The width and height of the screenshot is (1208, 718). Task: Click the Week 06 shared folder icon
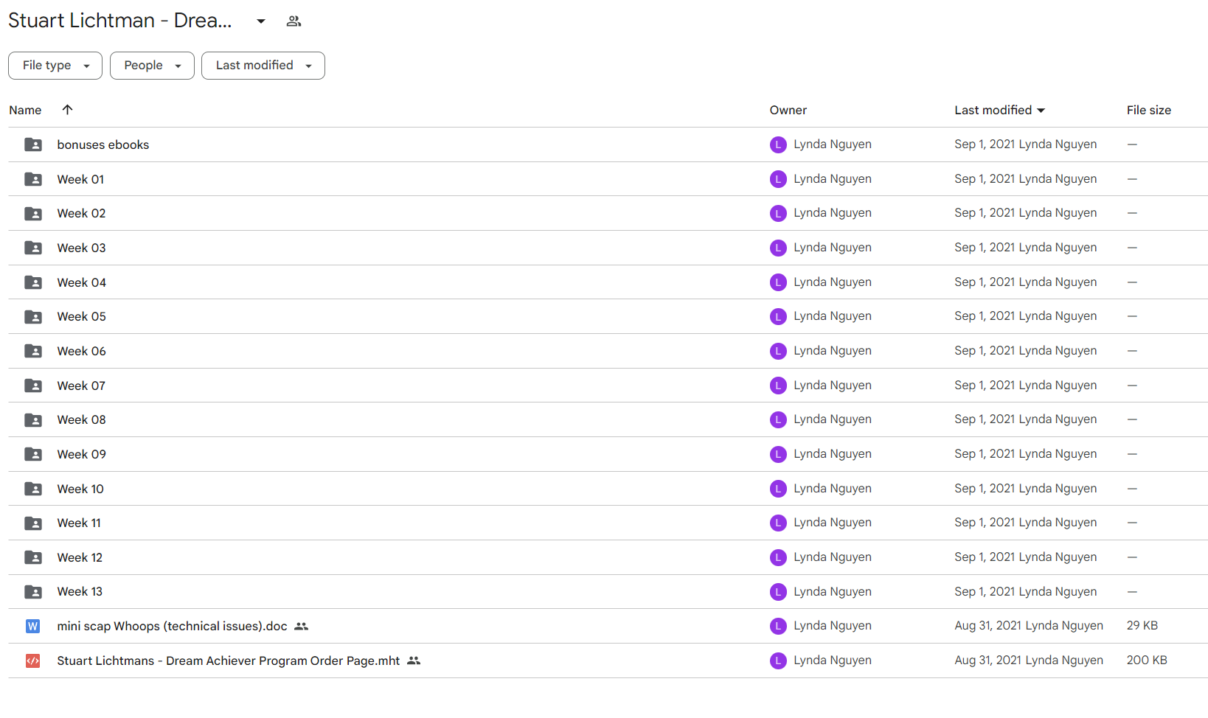click(33, 351)
